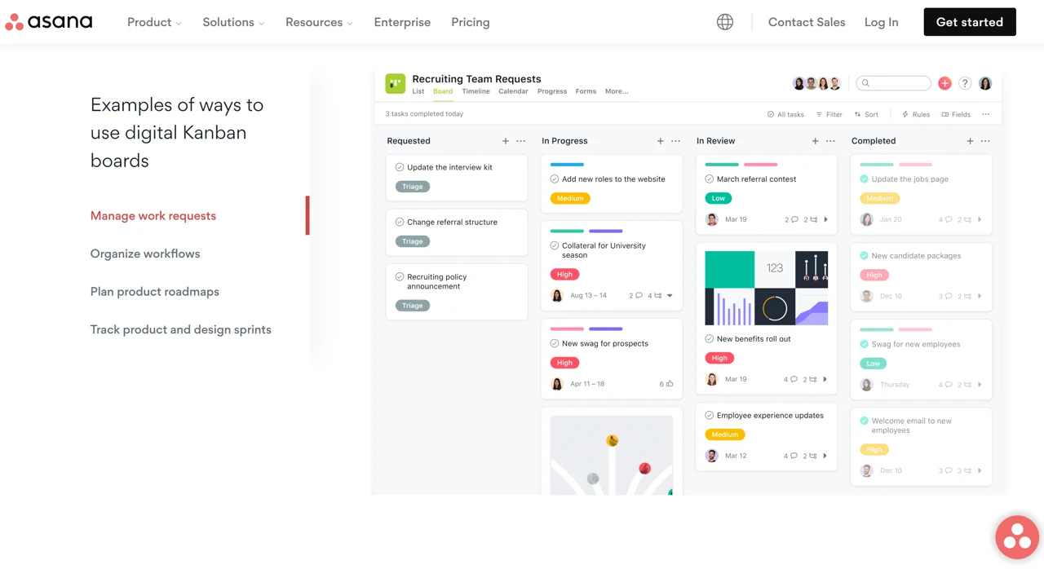Expand subtasks on March referral contest card
The height and width of the screenshot is (569, 1044).
tap(825, 219)
